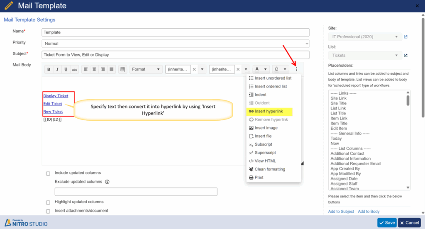
Task: Open more editor tools overflow menu
Action: pos(296,69)
